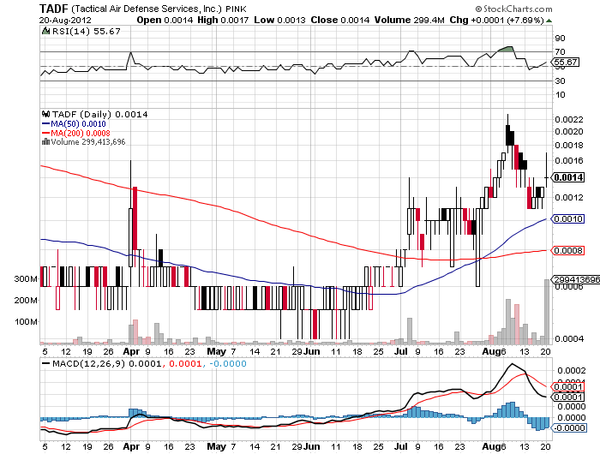The image size is (600, 454).
Task: Click the date '20-Aug-2012'
Action: (x=65, y=21)
